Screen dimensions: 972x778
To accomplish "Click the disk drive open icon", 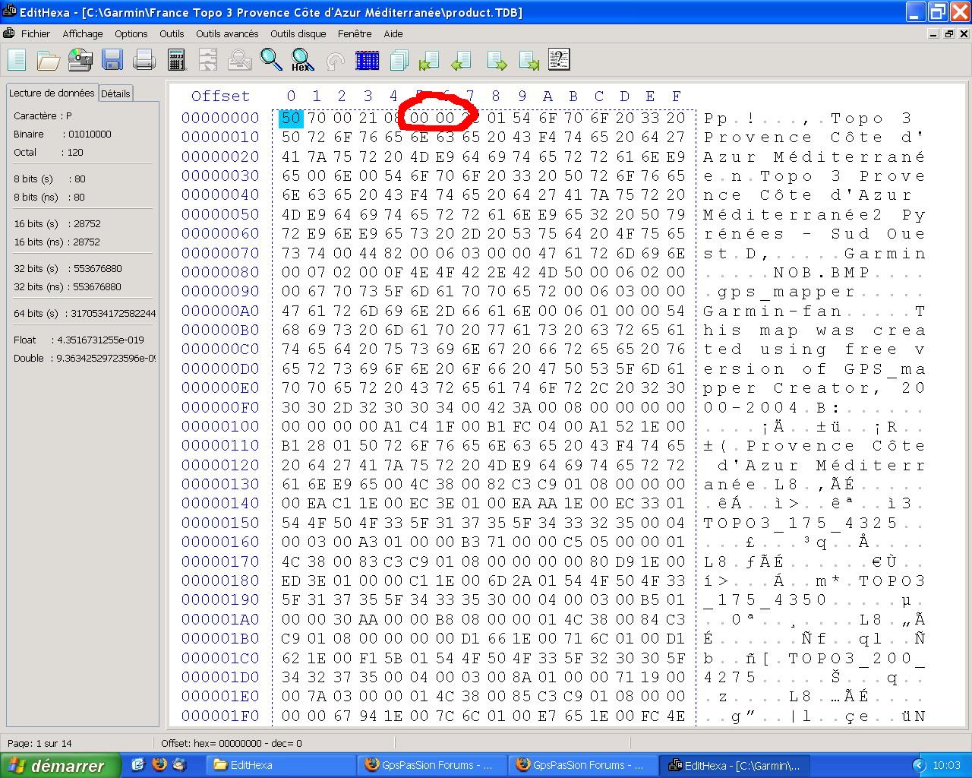I will tap(80, 60).
